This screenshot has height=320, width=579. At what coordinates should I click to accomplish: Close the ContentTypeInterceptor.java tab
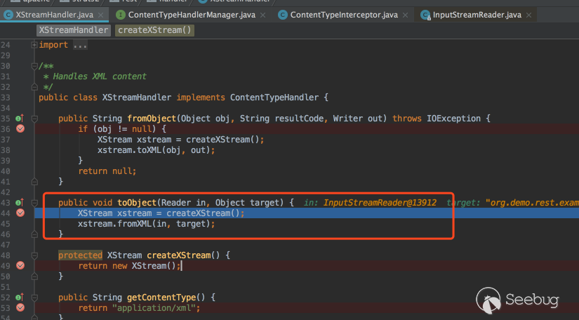click(408, 14)
